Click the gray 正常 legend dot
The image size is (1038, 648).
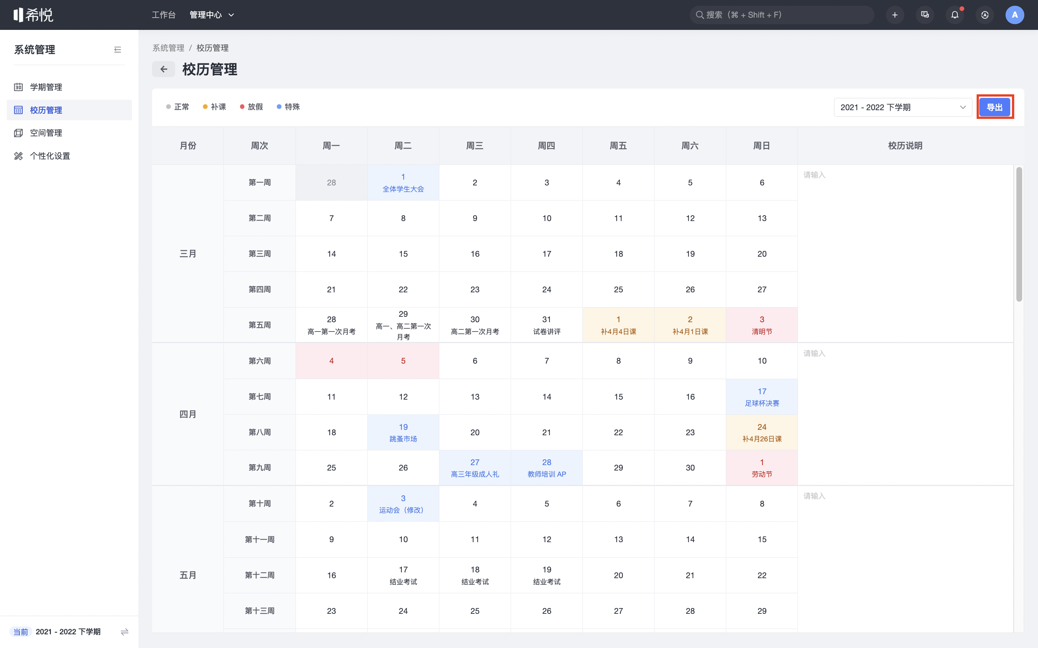169,107
